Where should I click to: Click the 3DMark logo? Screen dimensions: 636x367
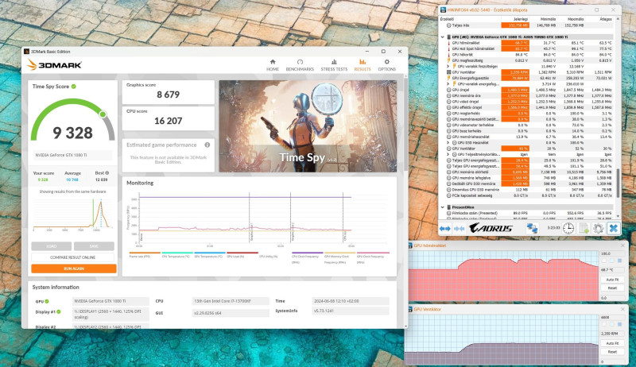pos(54,65)
